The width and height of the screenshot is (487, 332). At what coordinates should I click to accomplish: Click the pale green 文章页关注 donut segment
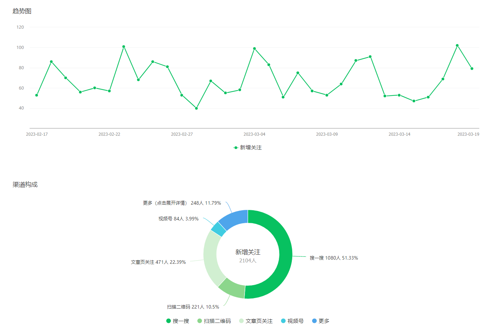(211, 259)
